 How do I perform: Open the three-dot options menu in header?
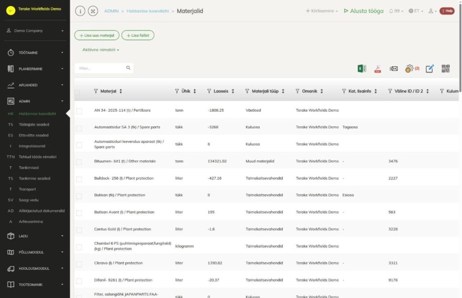(x=80, y=11)
